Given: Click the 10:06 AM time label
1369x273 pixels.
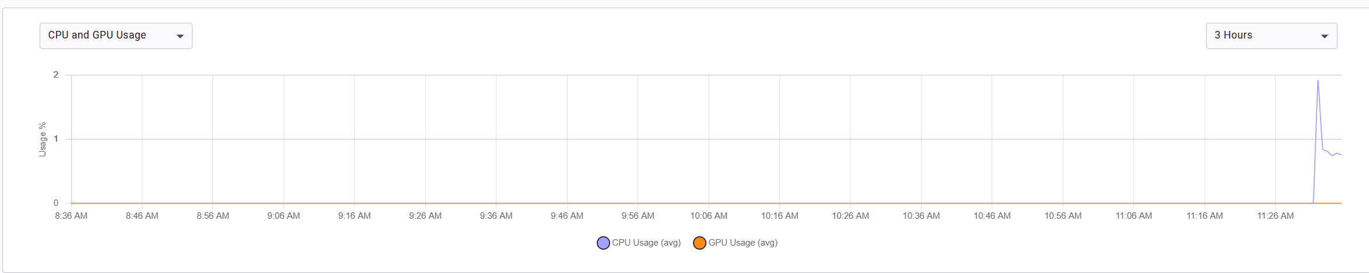Looking at the screenshot, I should point(709,216).
